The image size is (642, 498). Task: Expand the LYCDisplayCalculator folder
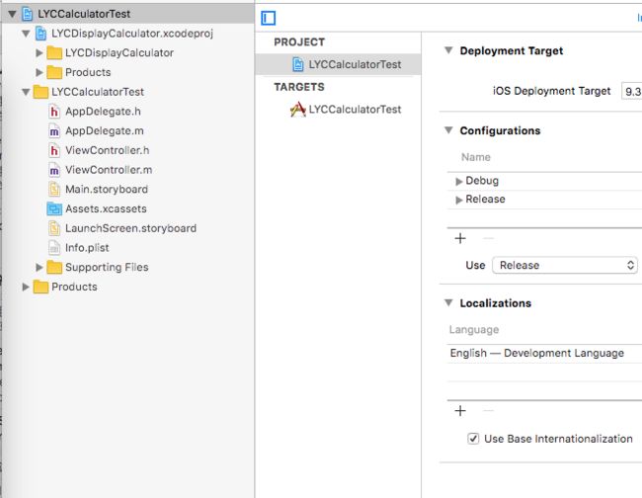coord(40,52)
